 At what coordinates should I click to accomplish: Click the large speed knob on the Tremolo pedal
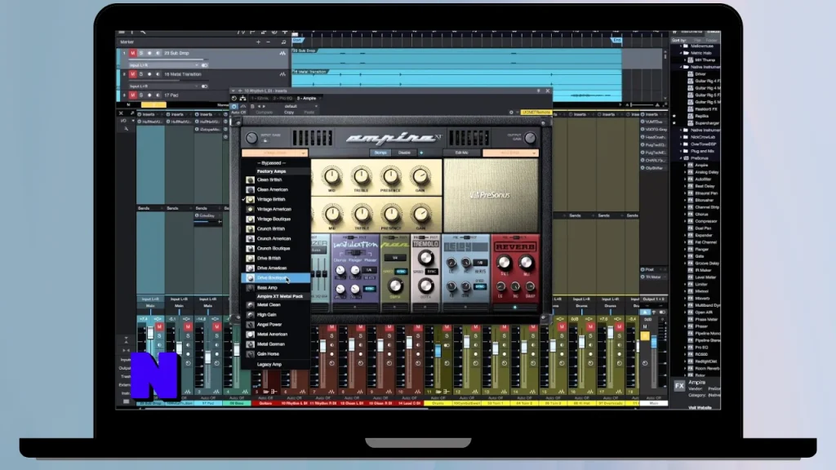pyautogui.click(x=425, y=259)
